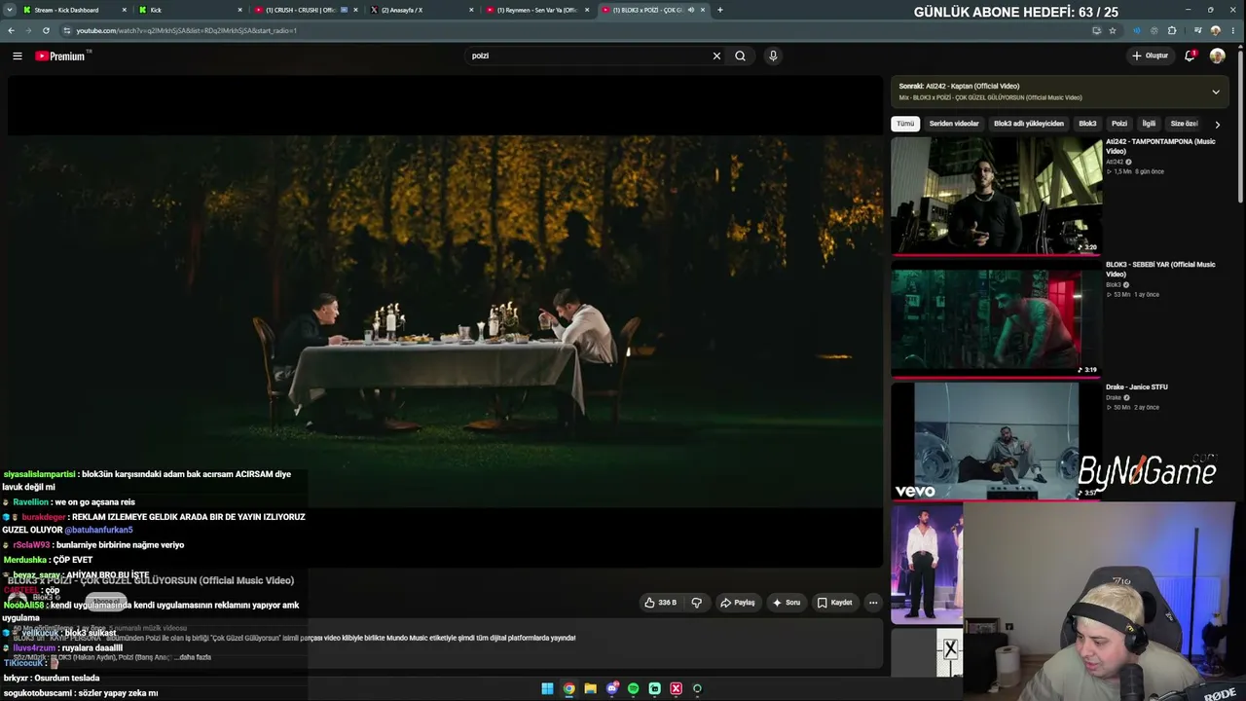Open a new browser tab
This screenshot has height=701, width=1246.
pyautogui.click(x=719, y=10)
